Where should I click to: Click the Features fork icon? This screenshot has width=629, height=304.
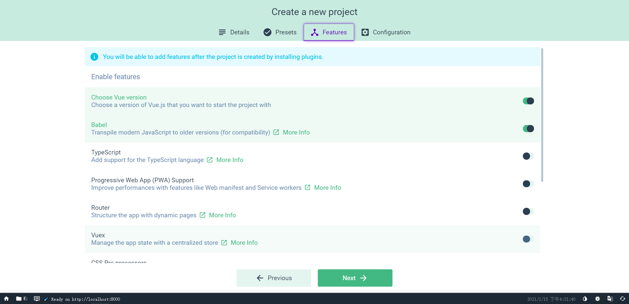click(x=314, y=32)
